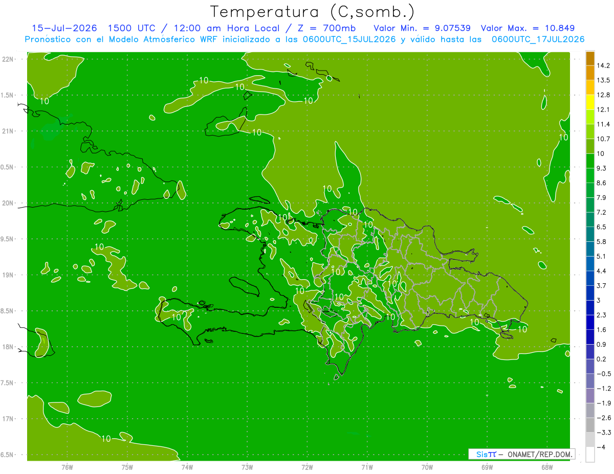Viewport: 614px width, 474px height.
Task: Click the "7.9" color scale label
Action: pos(601,198)
